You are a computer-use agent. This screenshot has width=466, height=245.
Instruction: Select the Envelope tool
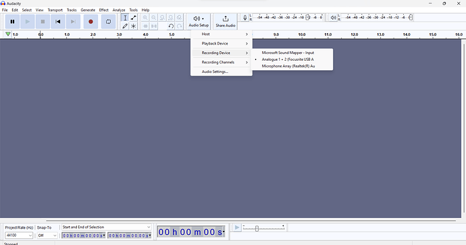(134, 18)
